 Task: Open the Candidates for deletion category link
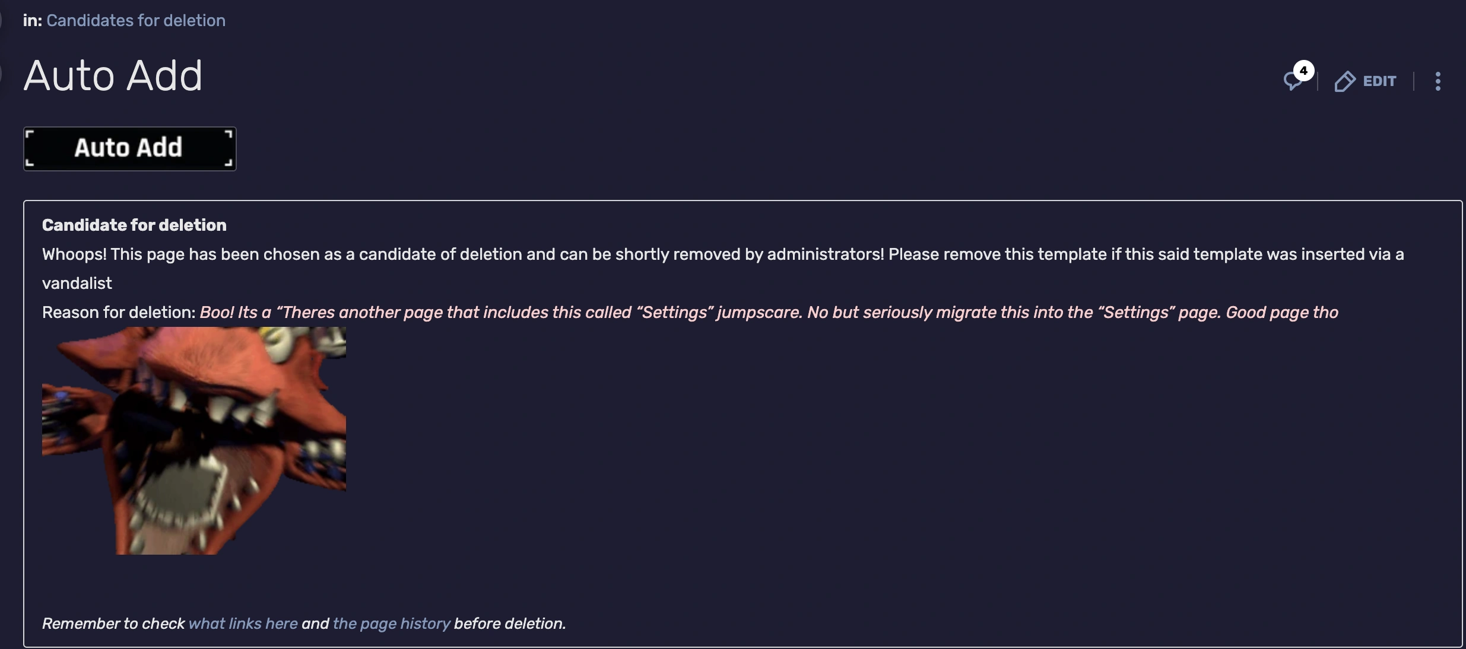(x=135, y=20)
